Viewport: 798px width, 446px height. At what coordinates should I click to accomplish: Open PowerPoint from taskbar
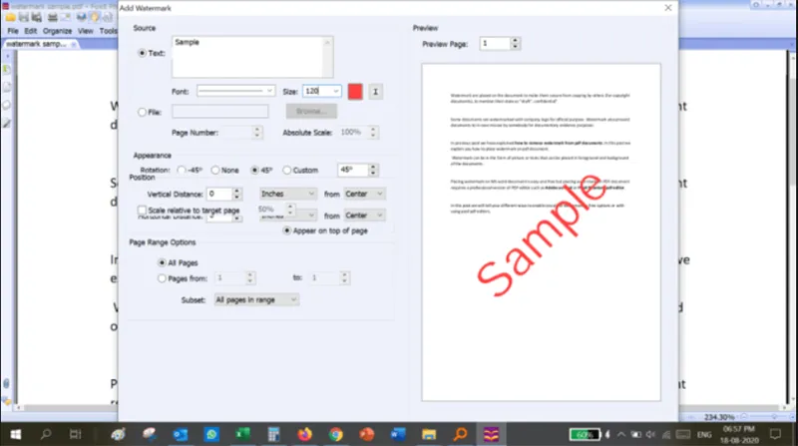coord(367,434)
